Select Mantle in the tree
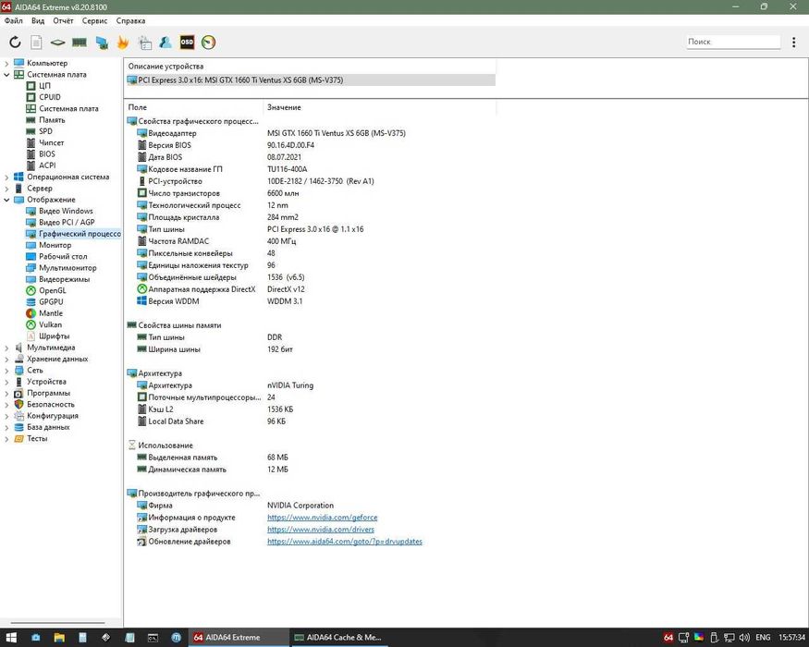The width and height of the screenshot is (809, 647). click(x=51, y=313)
